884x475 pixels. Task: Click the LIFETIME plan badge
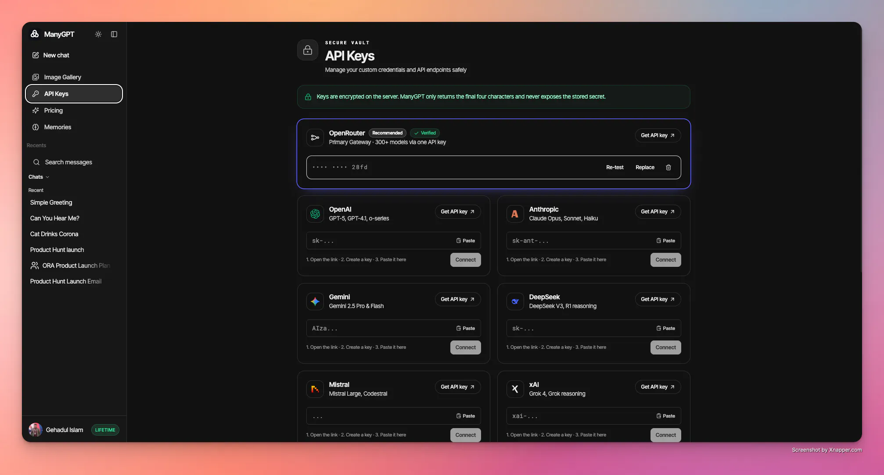point(105,430)
